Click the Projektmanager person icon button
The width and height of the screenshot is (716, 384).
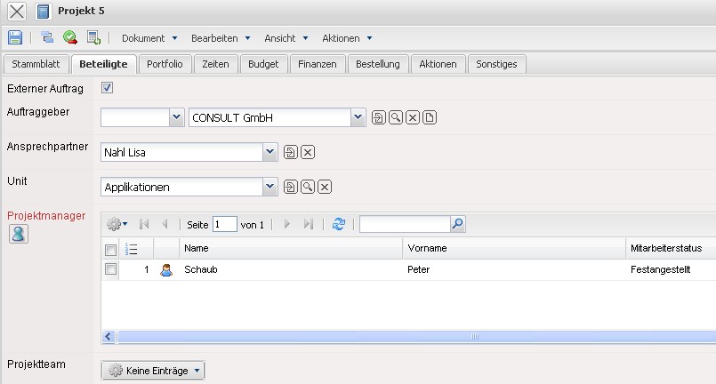pos(18,233)
